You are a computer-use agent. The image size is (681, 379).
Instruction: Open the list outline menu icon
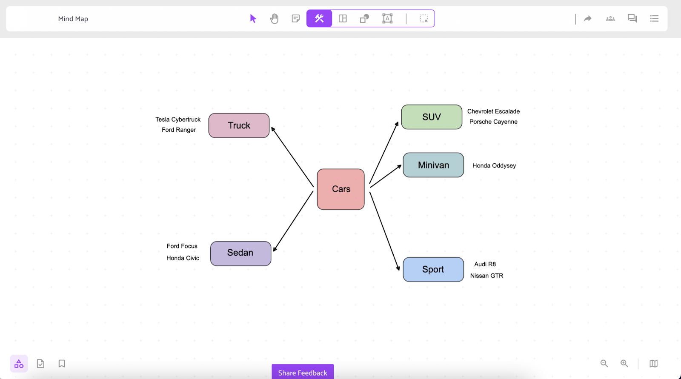tap(654, 19)
